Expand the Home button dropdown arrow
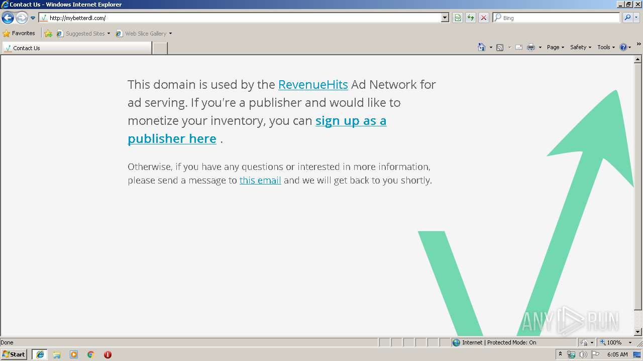Viewport: 643px width, 361px height. (x=491, y=48)
